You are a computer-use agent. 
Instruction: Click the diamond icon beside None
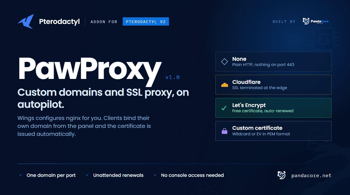coord(225,62)
